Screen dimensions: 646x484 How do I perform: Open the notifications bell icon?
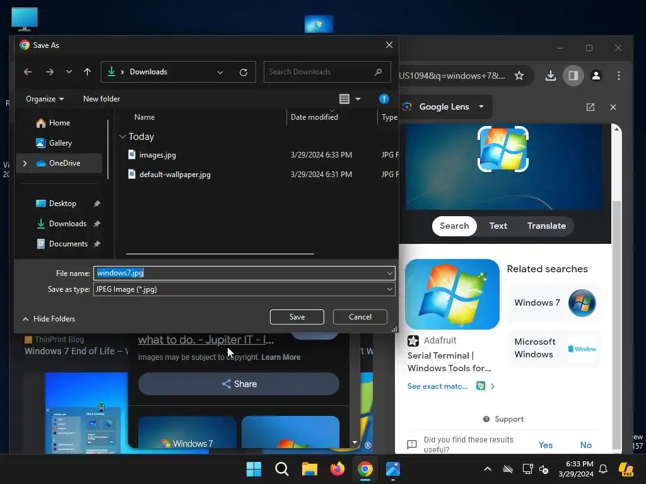point(603,469)
